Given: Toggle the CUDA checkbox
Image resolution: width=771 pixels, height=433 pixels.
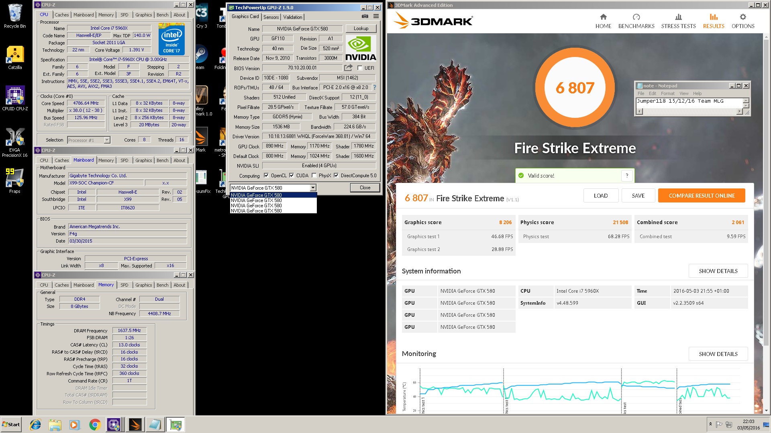Looking at the screenshot, I should point(292,176).
